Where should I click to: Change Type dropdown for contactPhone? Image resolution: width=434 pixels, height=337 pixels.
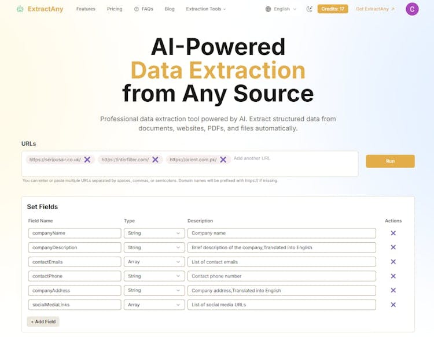pyautogui.click(x=153, y=276)
